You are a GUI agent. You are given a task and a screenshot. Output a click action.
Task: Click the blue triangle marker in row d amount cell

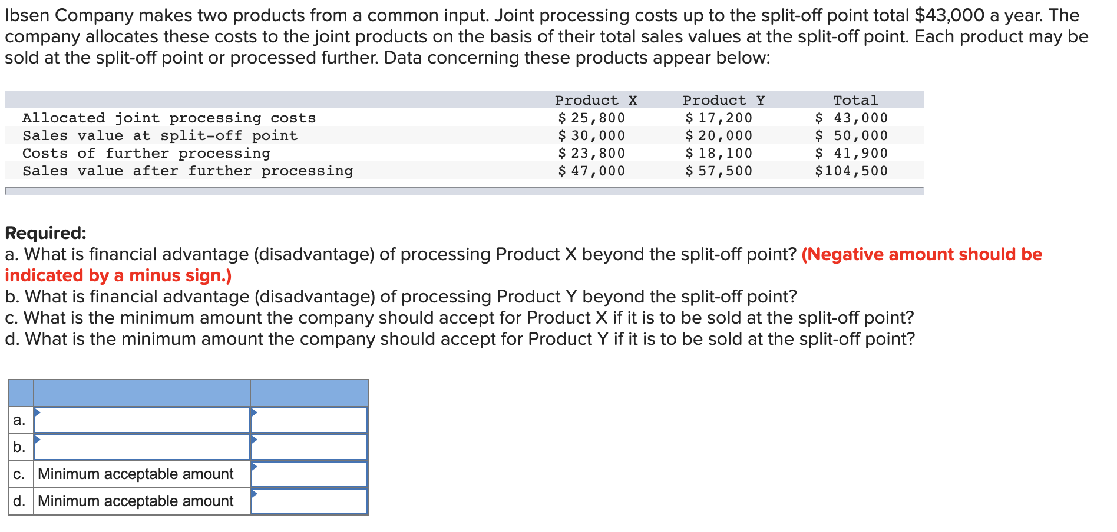256,495
